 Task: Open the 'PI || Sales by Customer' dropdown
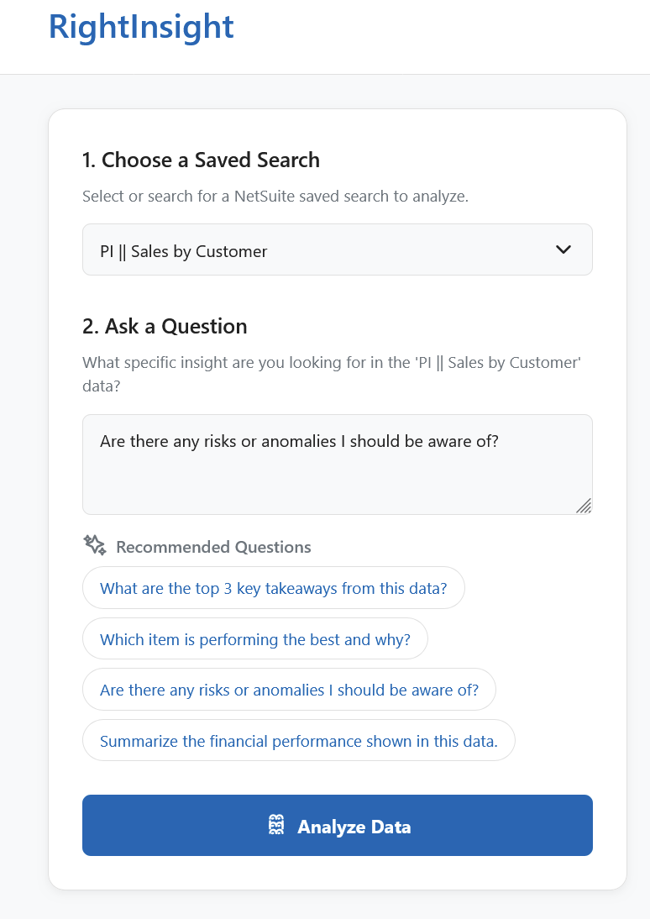[337, 250]
